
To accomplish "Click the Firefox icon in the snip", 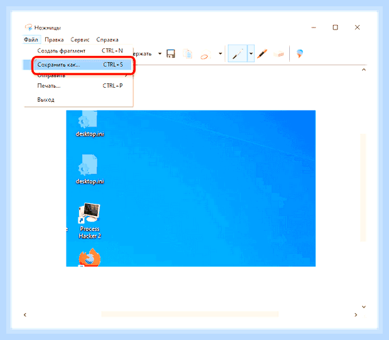I will 90,257.
